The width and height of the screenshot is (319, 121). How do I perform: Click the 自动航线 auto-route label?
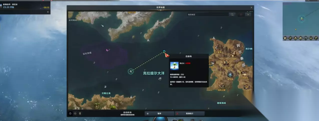127,112
